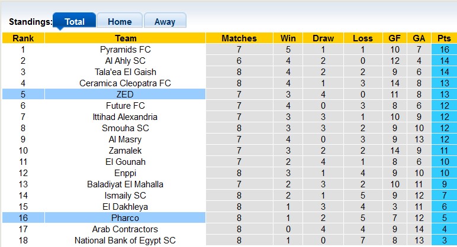Screen dimensions: 457x247
Task: Click on Zamalek in the standings
Action: 125,150
